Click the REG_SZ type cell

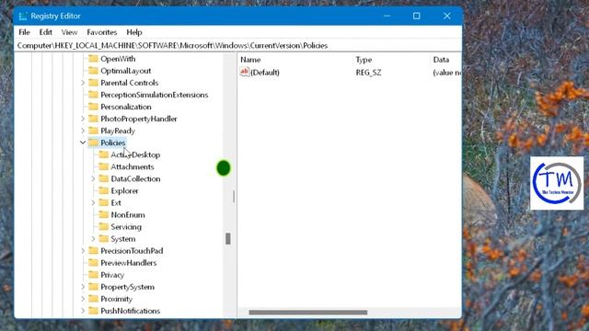368,73
